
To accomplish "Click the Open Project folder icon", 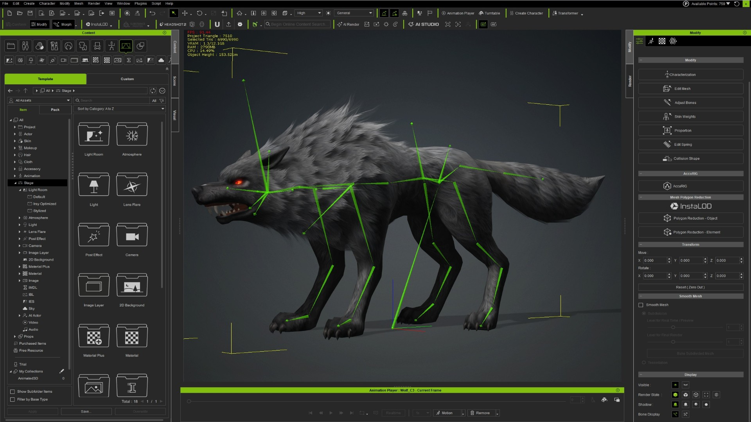I will point(20,13).
